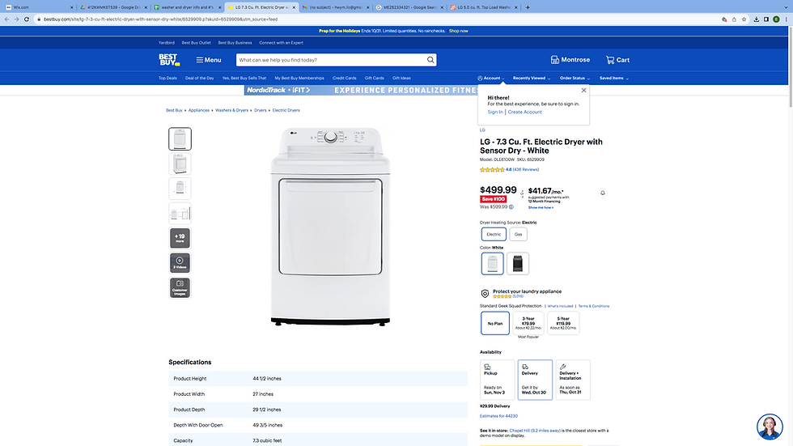793x446 pixels.
Task: Select the 3-Year $79.99 protection plan
Action: (x=528, y=323)
